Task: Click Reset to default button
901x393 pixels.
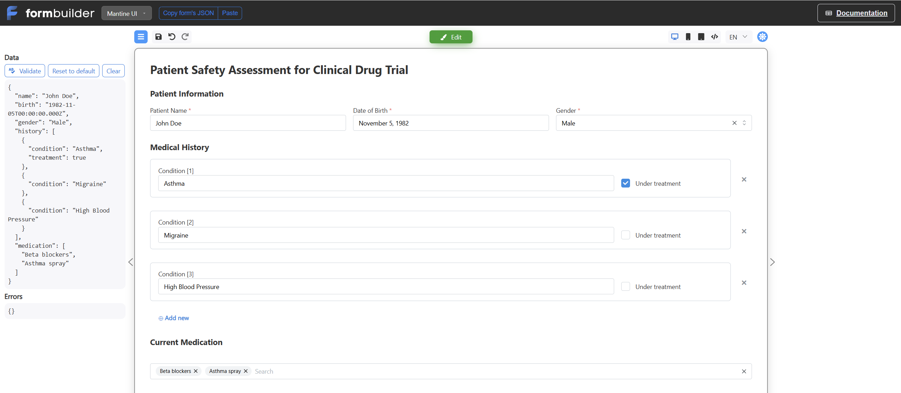Action: [74, 71]
